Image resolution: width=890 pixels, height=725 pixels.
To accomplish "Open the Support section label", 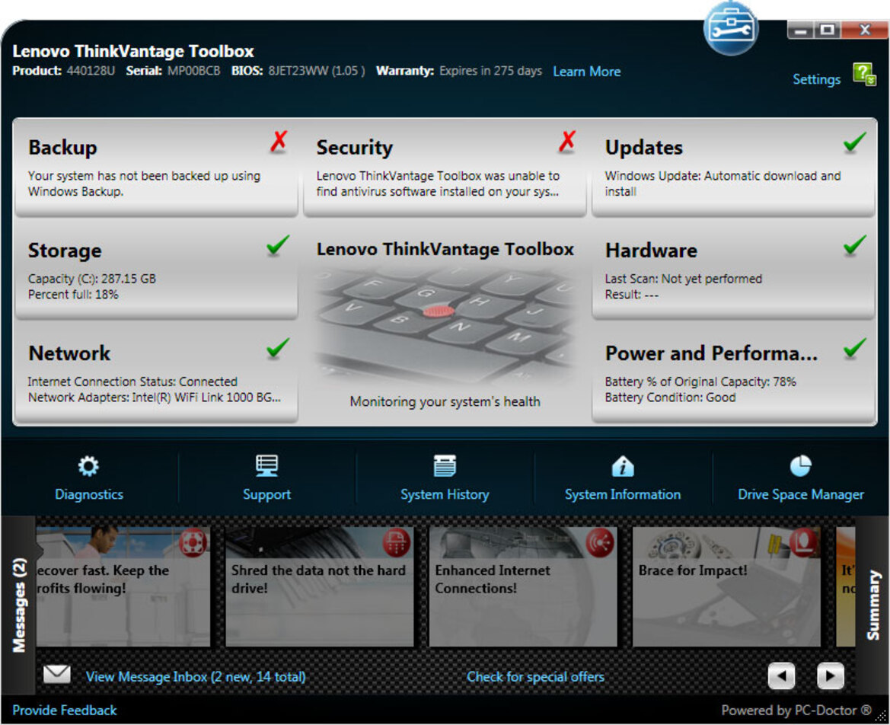I will (266, 494).
